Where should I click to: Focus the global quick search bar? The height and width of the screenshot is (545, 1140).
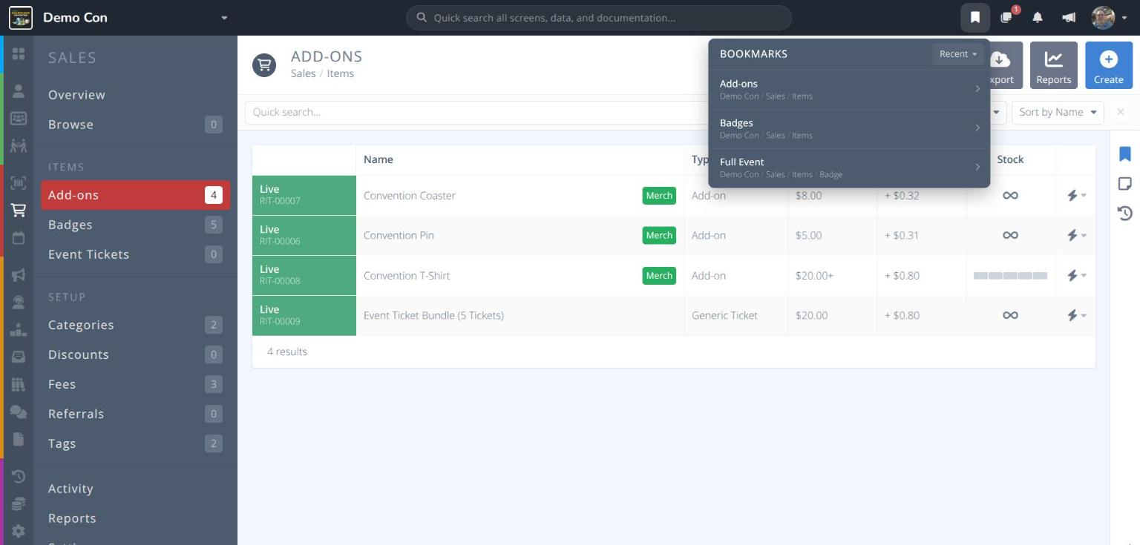click(599, 18)
